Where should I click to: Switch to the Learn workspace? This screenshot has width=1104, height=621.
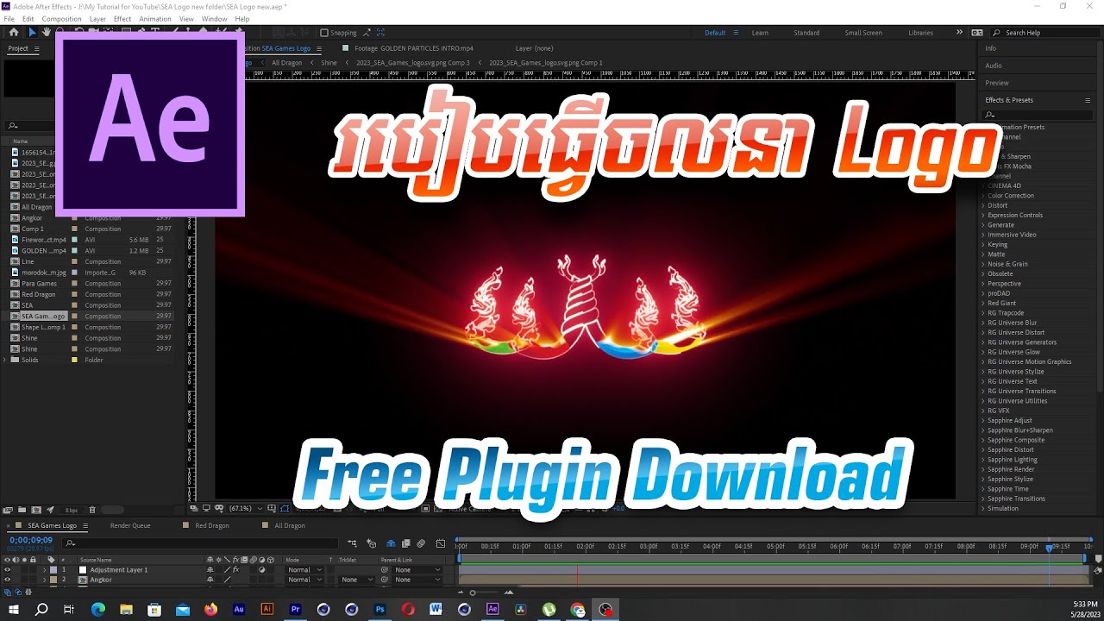click(x=760, y=33)
